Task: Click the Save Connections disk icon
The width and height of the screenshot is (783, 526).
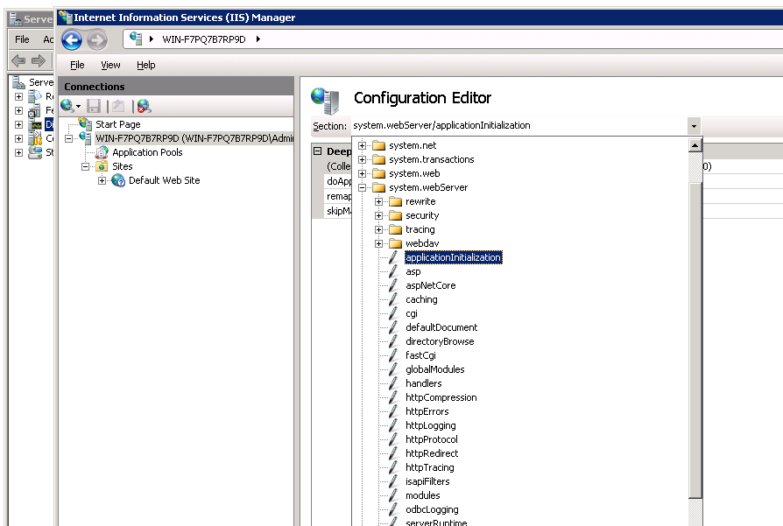Action: (95, 106)
